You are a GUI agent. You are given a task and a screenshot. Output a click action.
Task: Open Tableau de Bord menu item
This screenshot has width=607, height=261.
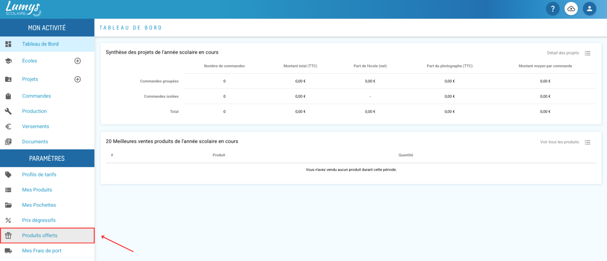point(47,44)
